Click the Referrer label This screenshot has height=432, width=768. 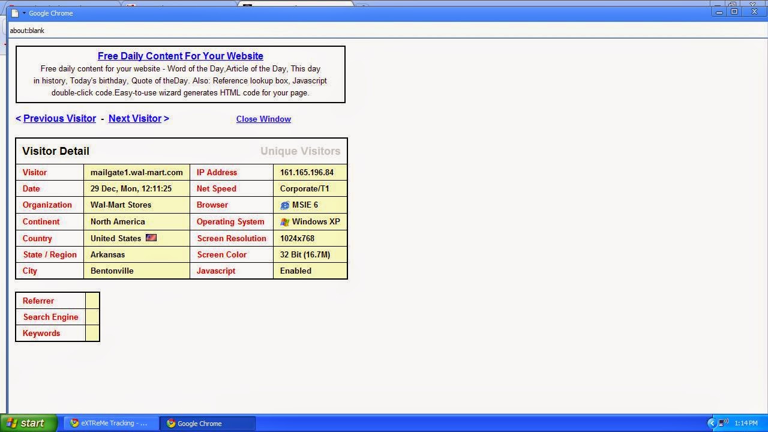pos(38,301)
